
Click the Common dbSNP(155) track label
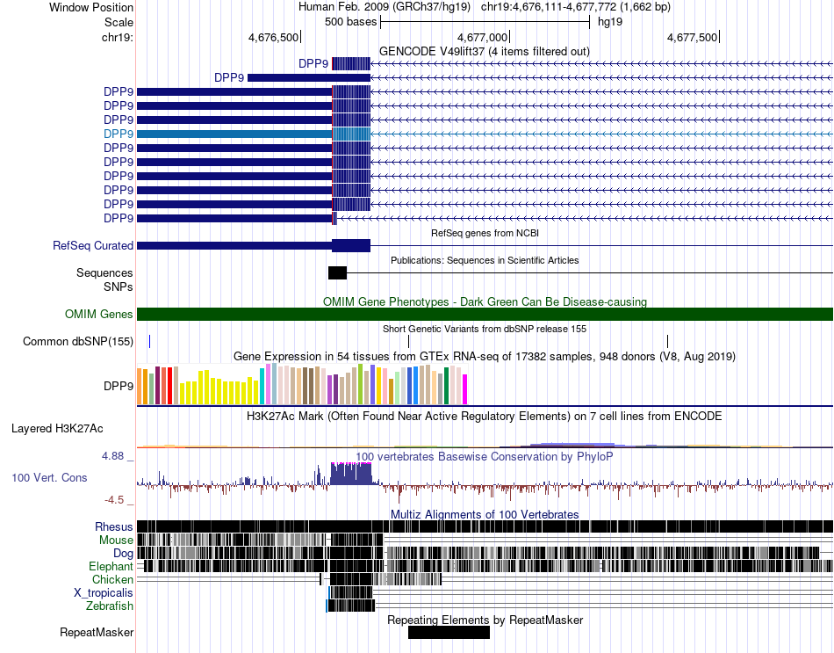pos(78,341)
